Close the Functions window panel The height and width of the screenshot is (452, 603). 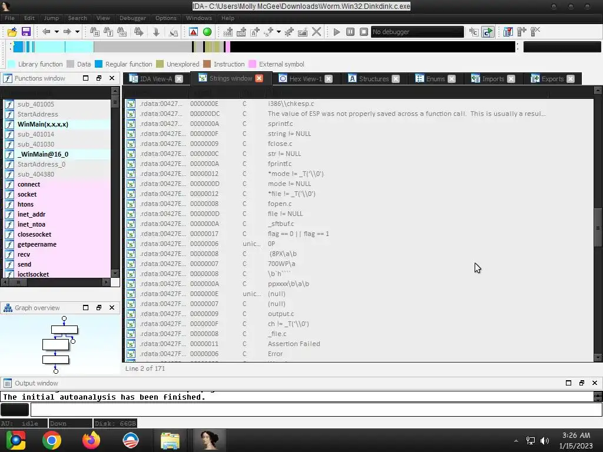pyautogui.click(x=112, y=78)
